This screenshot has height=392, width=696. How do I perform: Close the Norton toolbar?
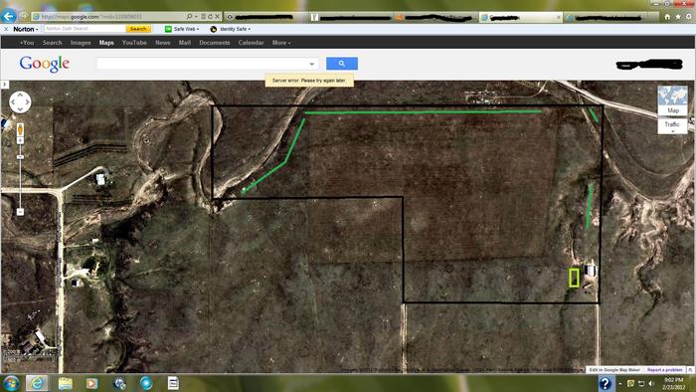(x=6, y=29)
